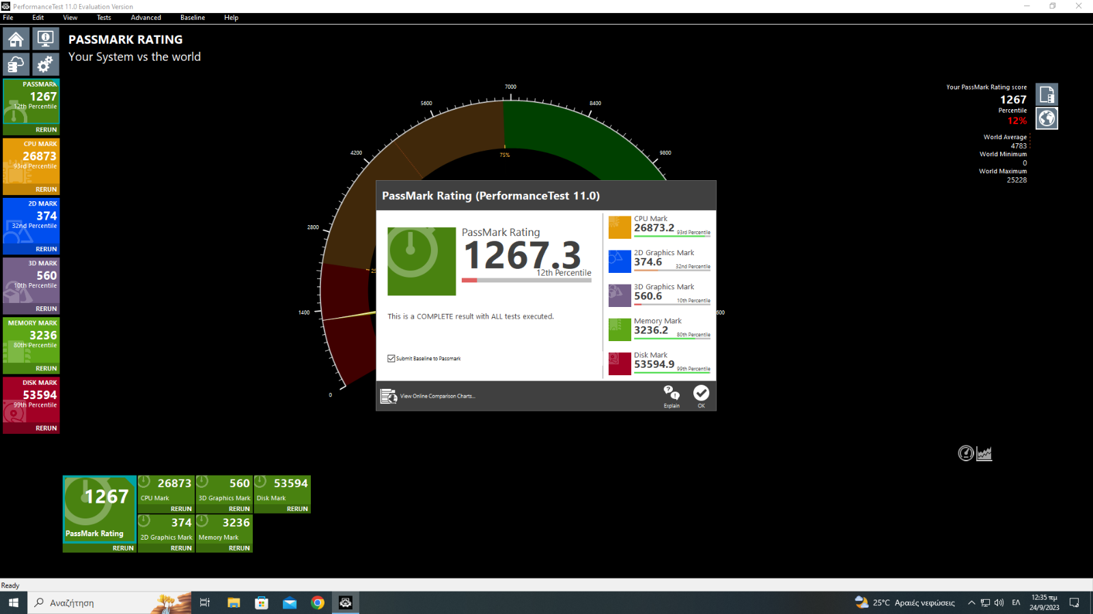Go to the Home screen icon

(x=16, y=39)
